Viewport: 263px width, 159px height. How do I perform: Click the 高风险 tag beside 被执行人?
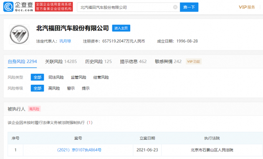pos(34,109)
